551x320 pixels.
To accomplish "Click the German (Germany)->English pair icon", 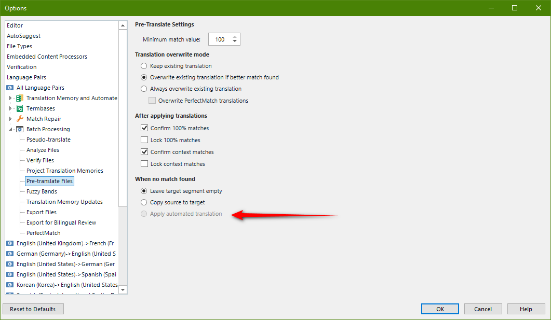I will [10, 254].
